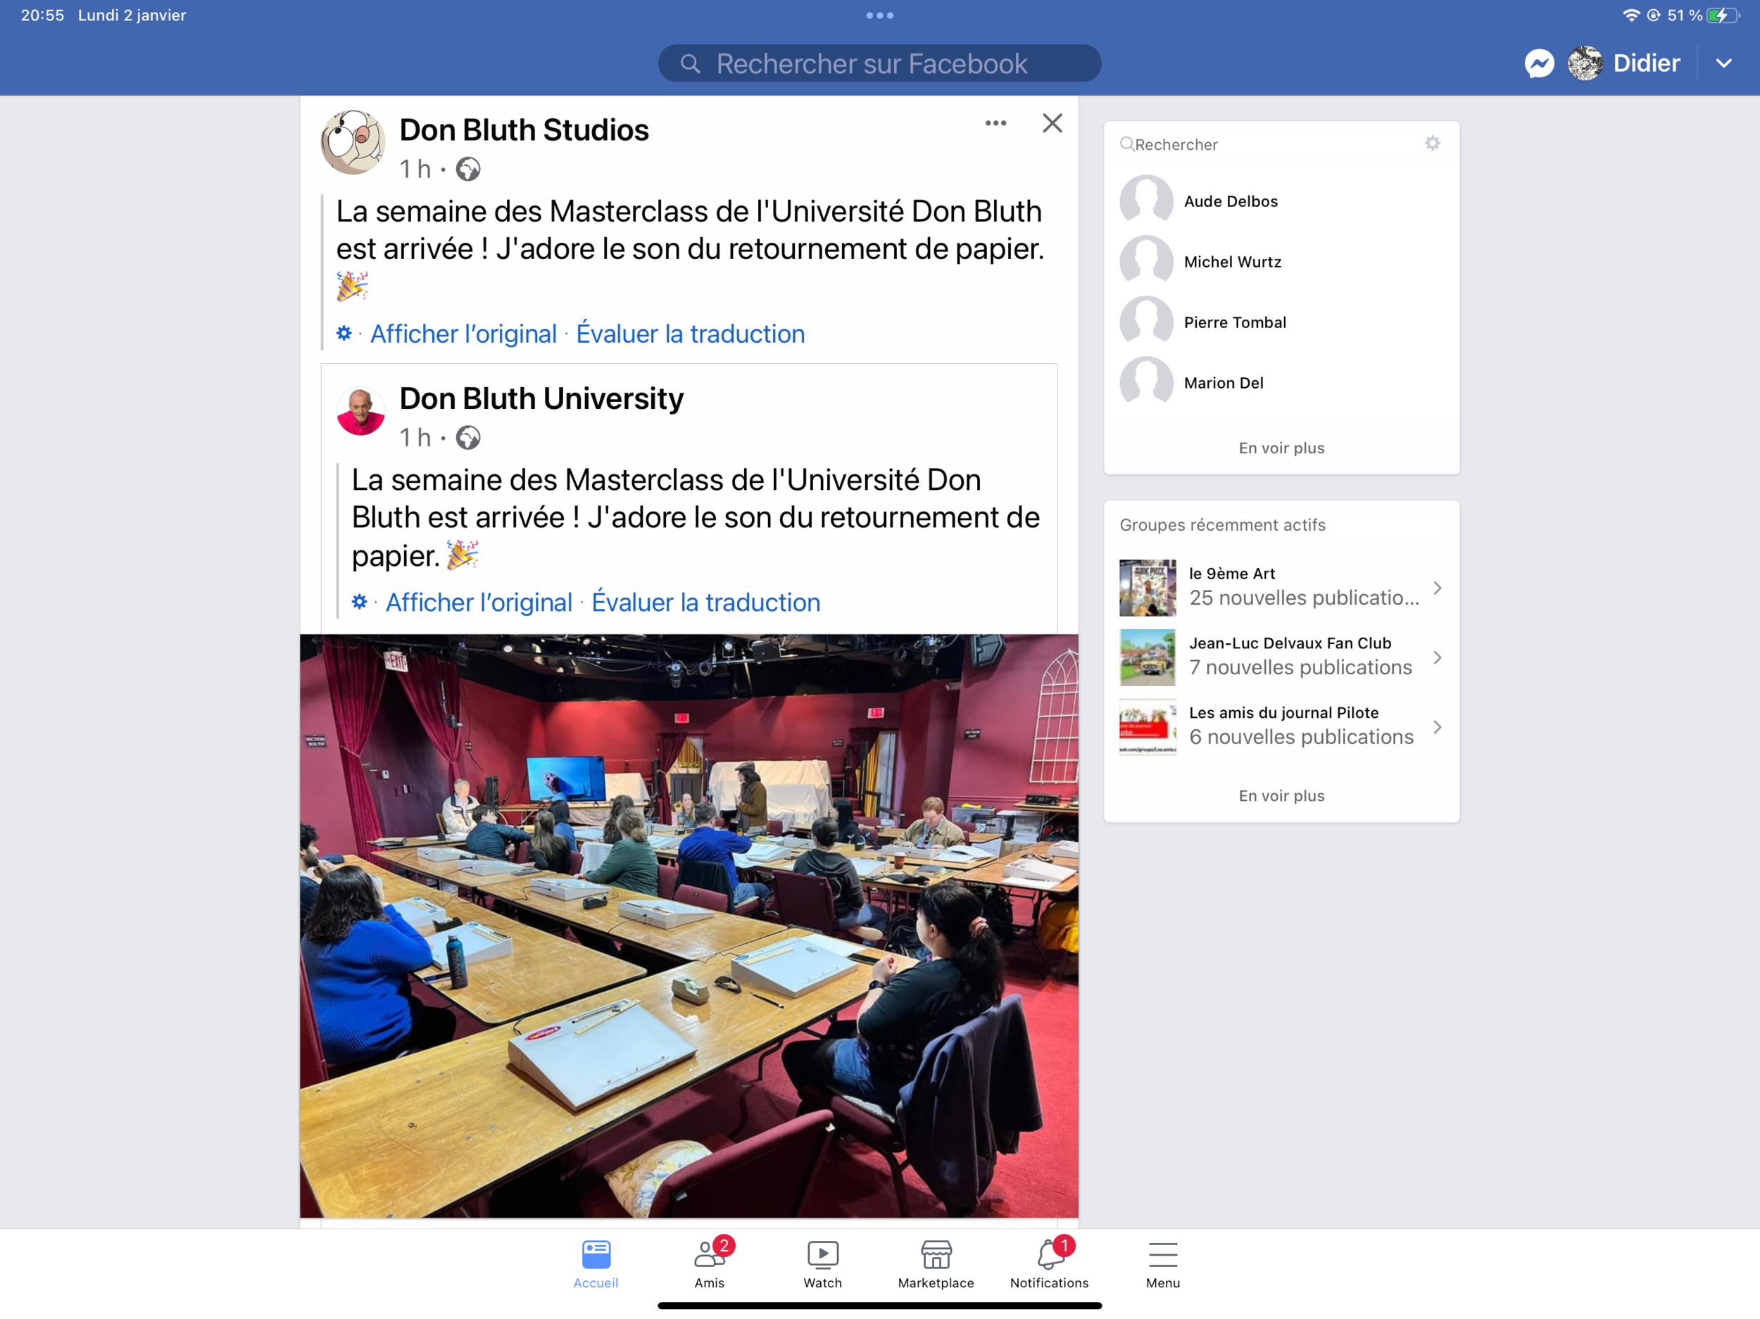Click translation settings gear under Studios post
This screenshot has width=1760, height=1319.
(344, 334)
